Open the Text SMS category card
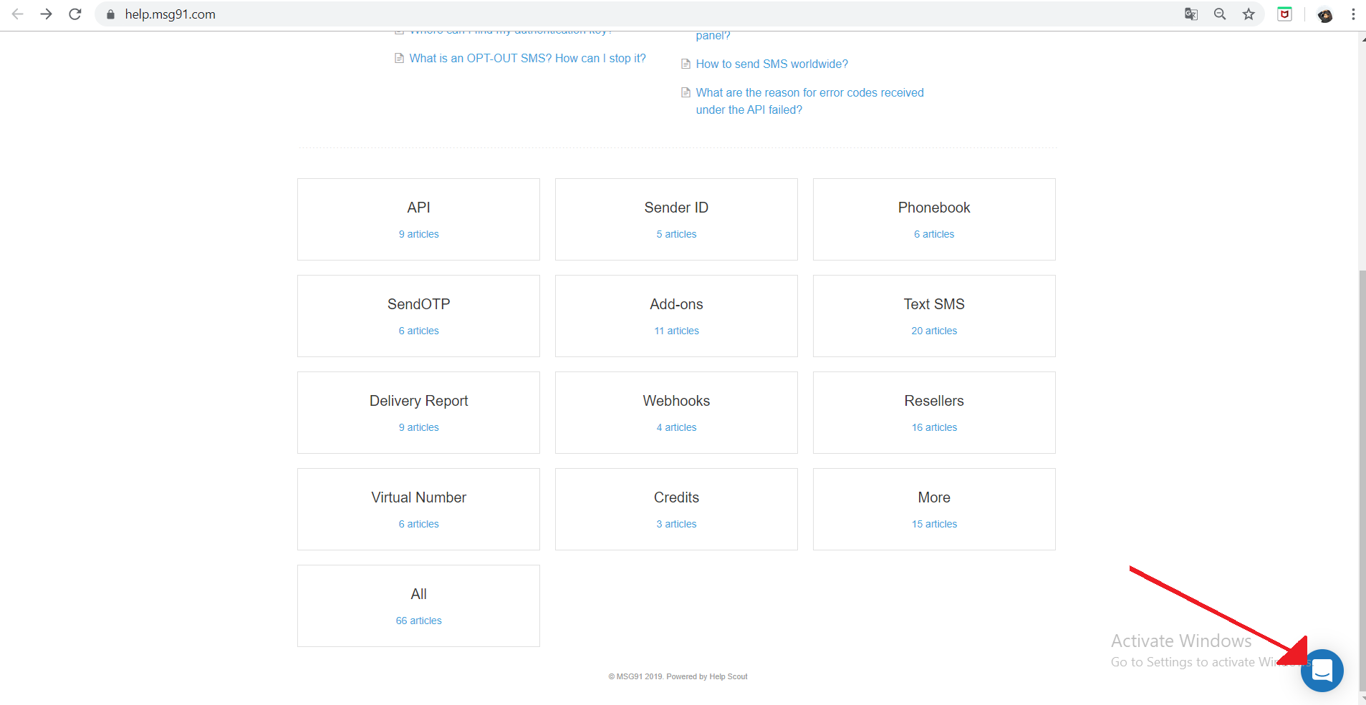 click(x=934, y=316)
